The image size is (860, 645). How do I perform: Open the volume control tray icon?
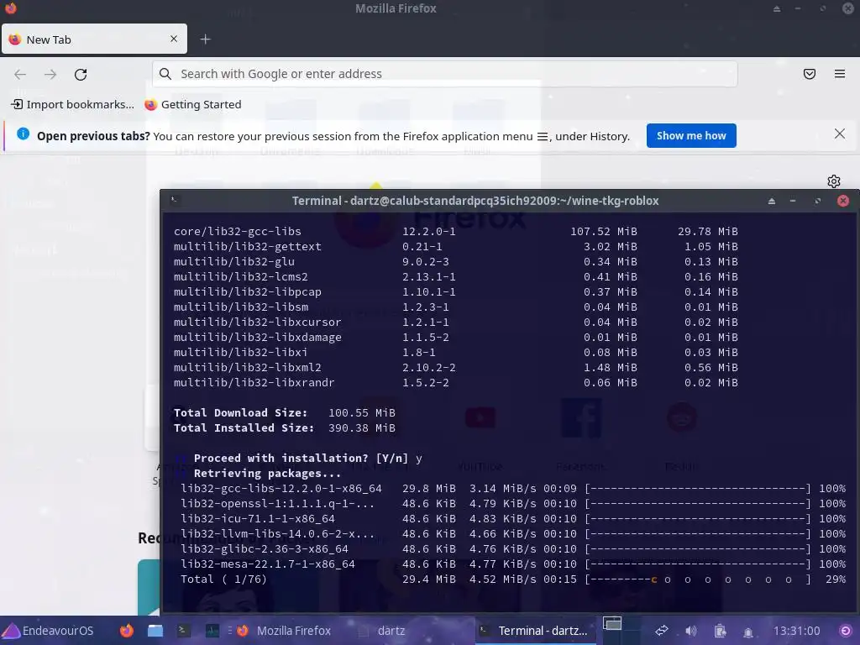691,631
